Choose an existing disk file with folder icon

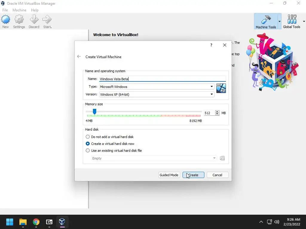(x=222, y=158)
